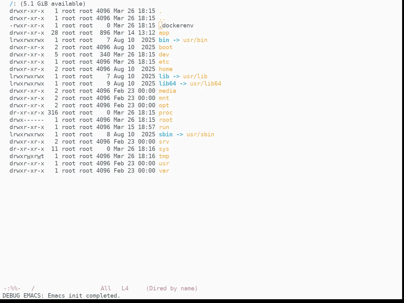Screen dimensions: 404x303
Task: Follow the lib64 symlink entry
Action: point(167,84)
